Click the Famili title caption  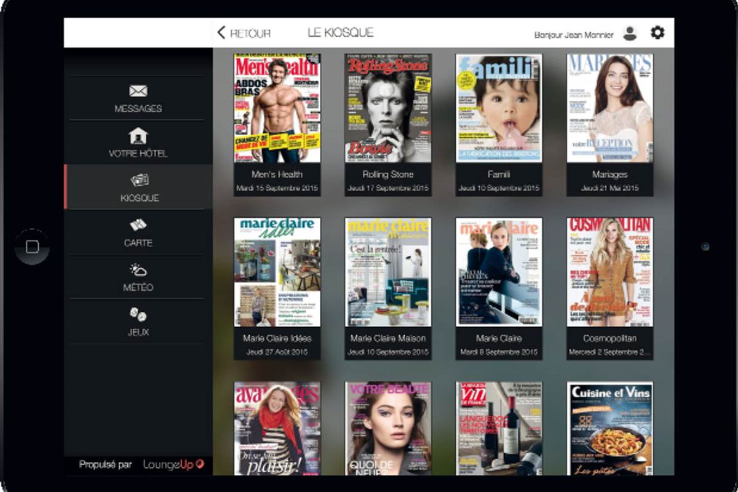pyautogui.click(x=499, y=175)
